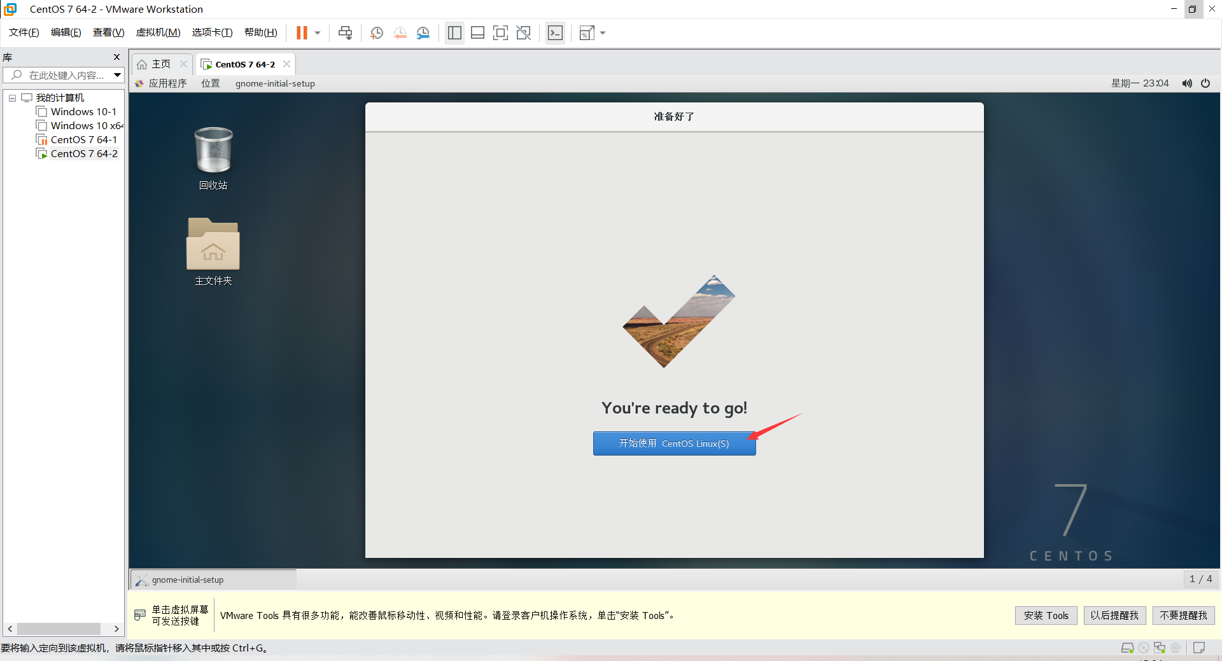Select CentOS 7 64-1 in the library
Image resolution: width=1222 pixels, height=661 pixels.
click(76, 140)
